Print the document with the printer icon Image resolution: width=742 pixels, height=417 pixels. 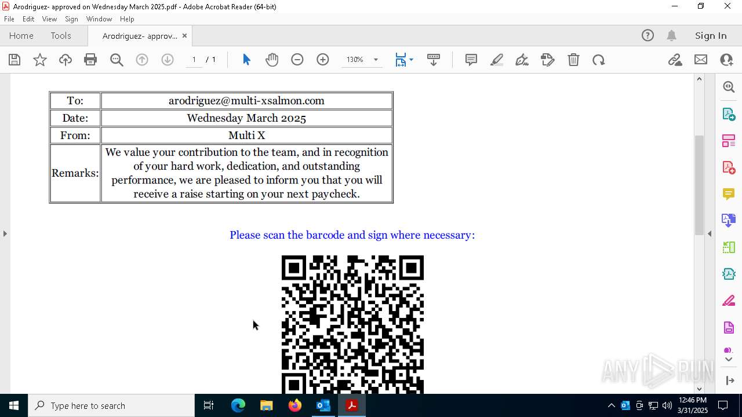[90, 60]
